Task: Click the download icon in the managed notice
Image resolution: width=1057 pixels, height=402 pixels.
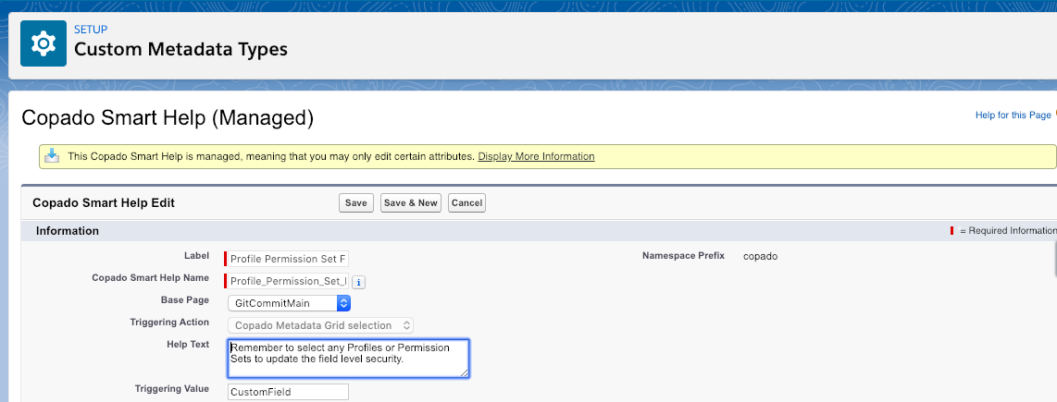Action: click(x=52, y=155)
